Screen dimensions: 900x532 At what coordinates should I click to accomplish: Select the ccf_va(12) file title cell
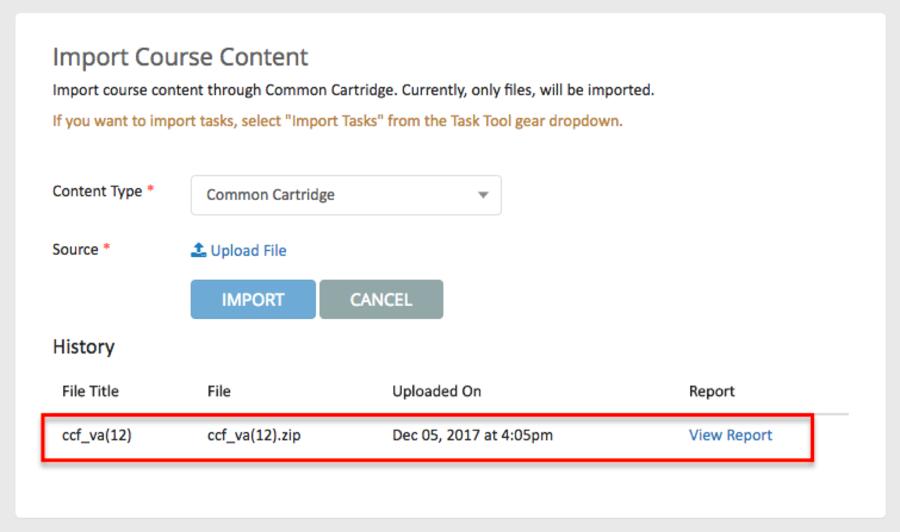(x=97, y=435)
